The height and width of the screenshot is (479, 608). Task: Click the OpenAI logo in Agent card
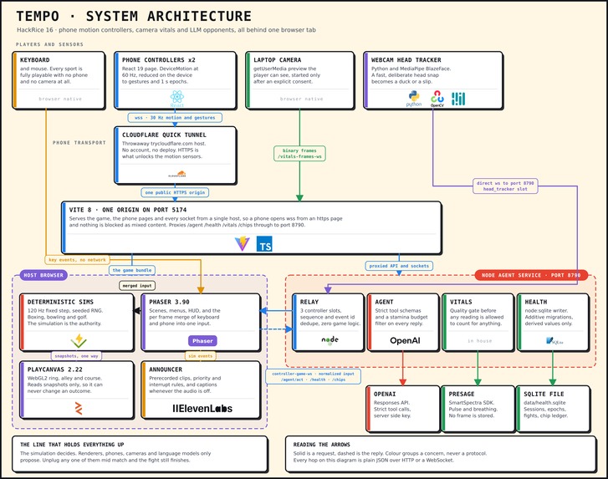(x=405, y=340)
